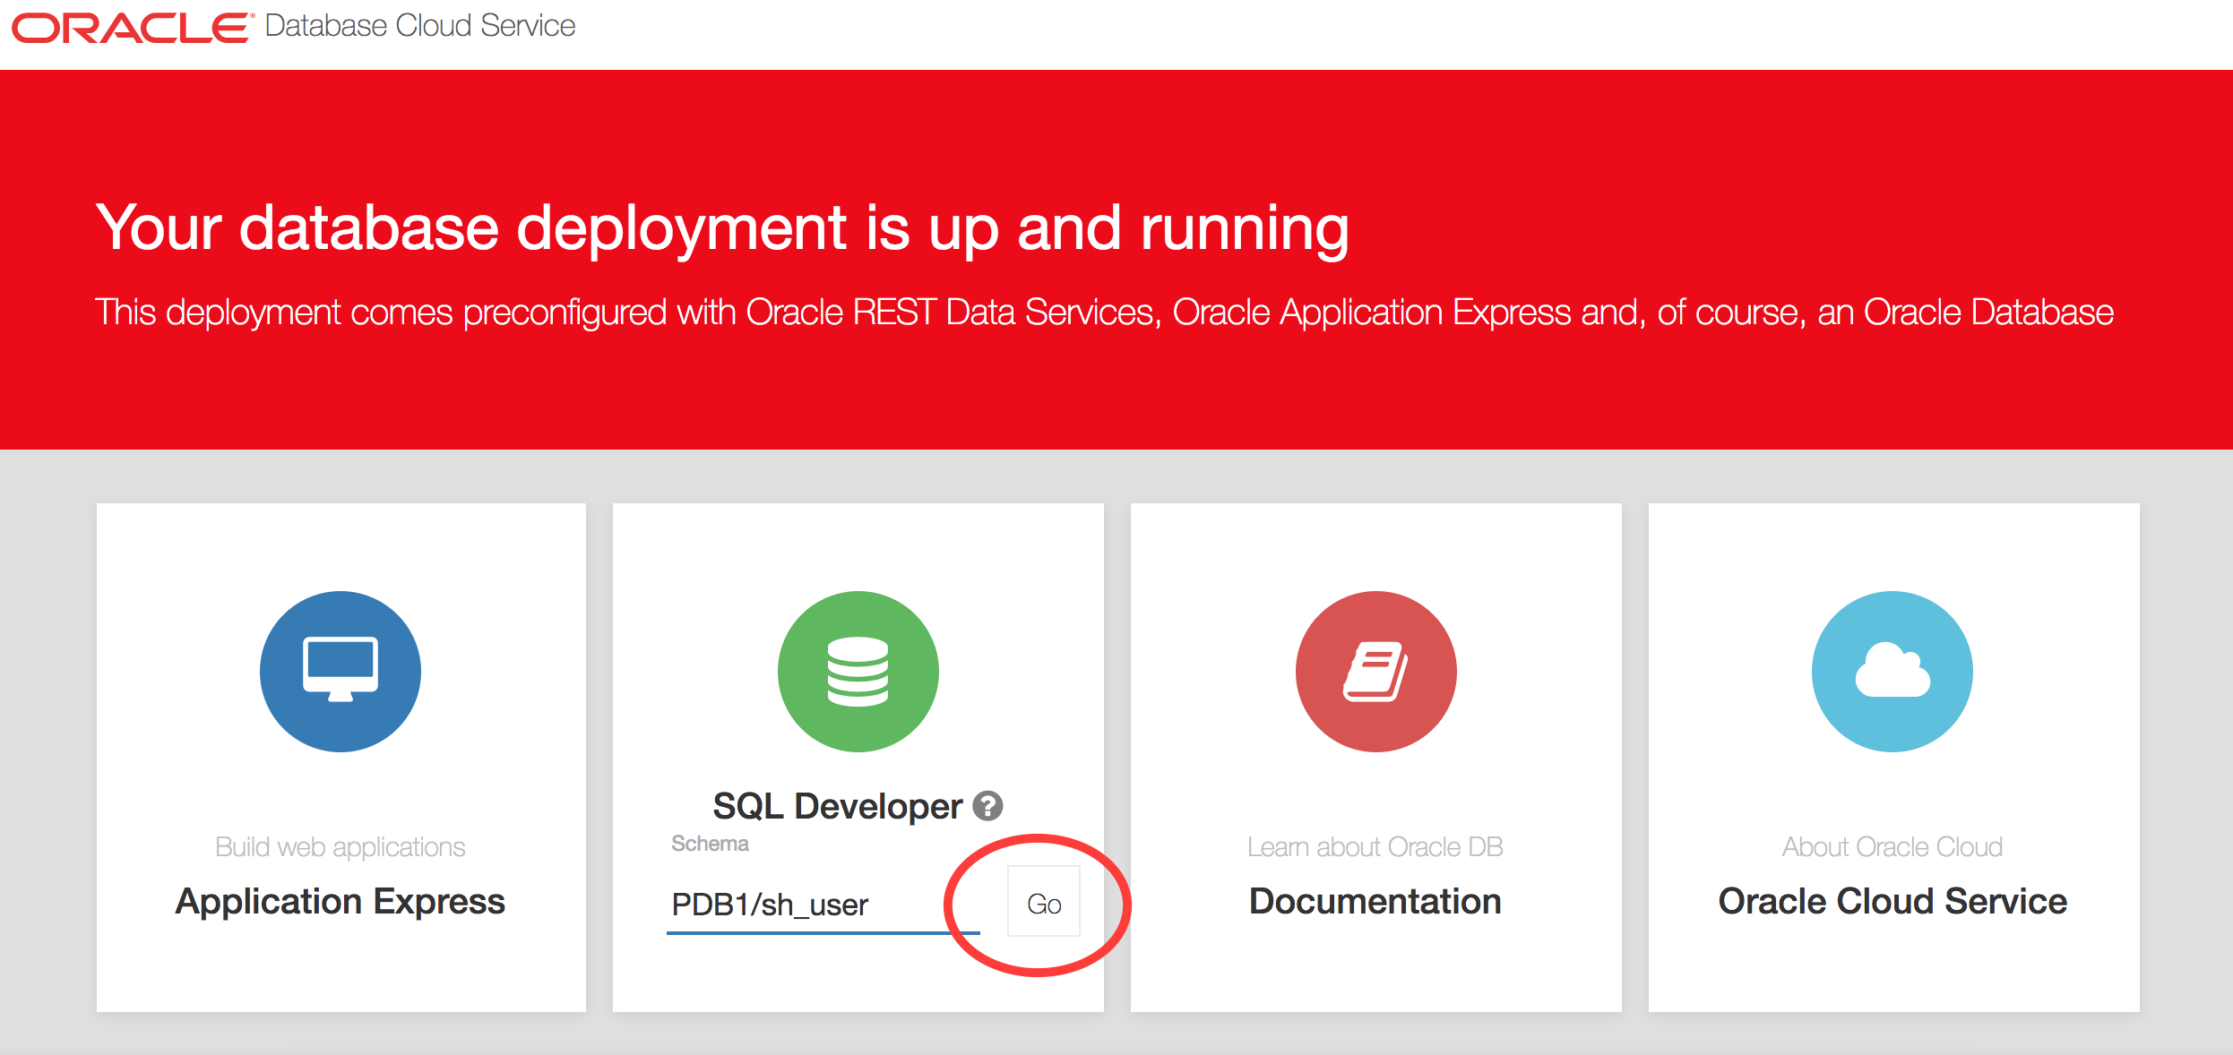
Task: Click the 'Your database deployment is up' headline
Action: [x=721, y=227]
